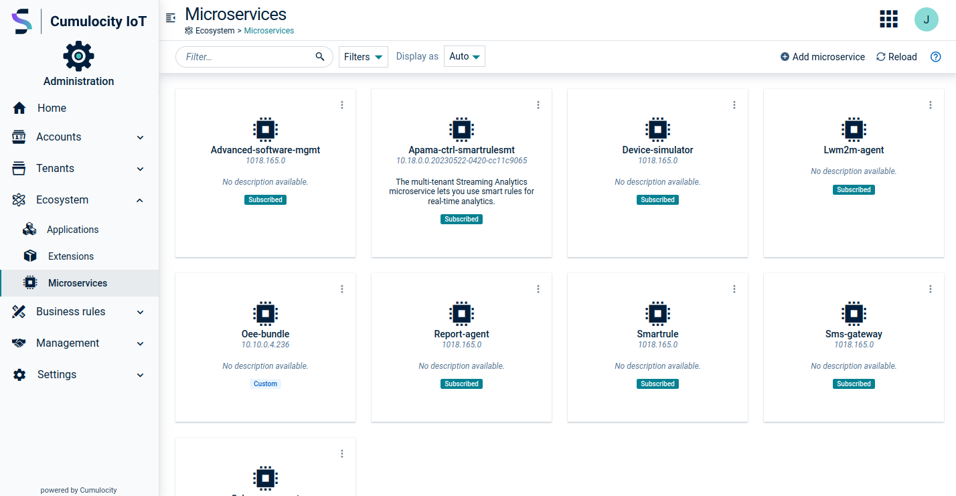Collapse the Ecosystem menu chevron

pos(141,200)
